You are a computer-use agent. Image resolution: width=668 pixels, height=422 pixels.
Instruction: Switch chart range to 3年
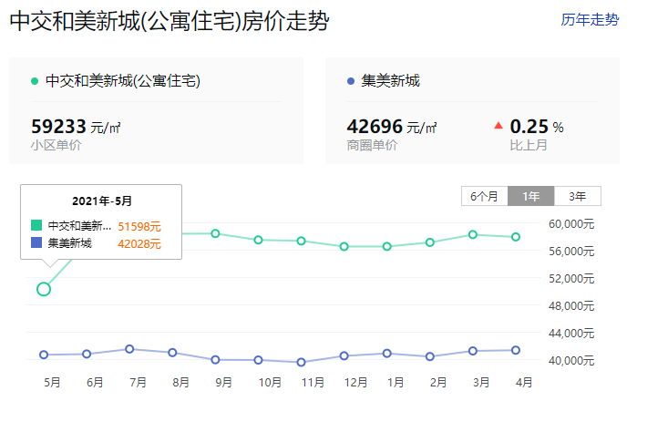pos(578,196)
